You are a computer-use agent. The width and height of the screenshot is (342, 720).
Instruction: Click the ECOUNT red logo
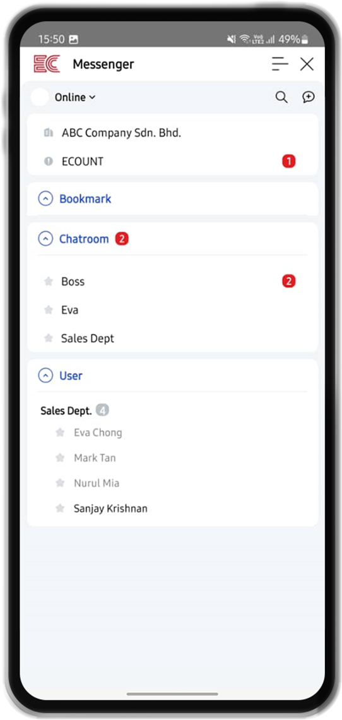(x=47, y=64)
